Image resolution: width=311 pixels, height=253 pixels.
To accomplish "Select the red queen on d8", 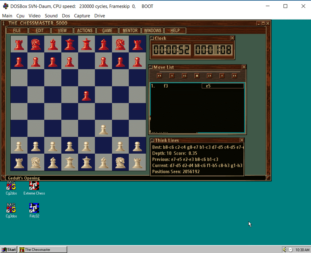I will pyautogui.click(x=69, y=44).
